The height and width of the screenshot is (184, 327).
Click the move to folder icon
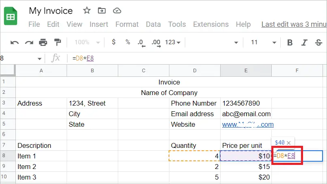pyautogui.click(x=102, y=11)
